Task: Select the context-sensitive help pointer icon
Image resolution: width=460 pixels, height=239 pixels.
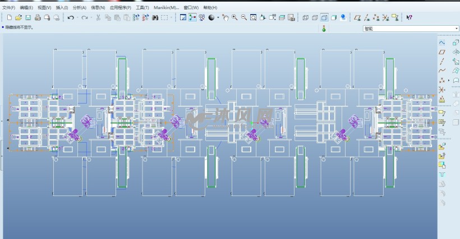Action: (x=409, y=18)
